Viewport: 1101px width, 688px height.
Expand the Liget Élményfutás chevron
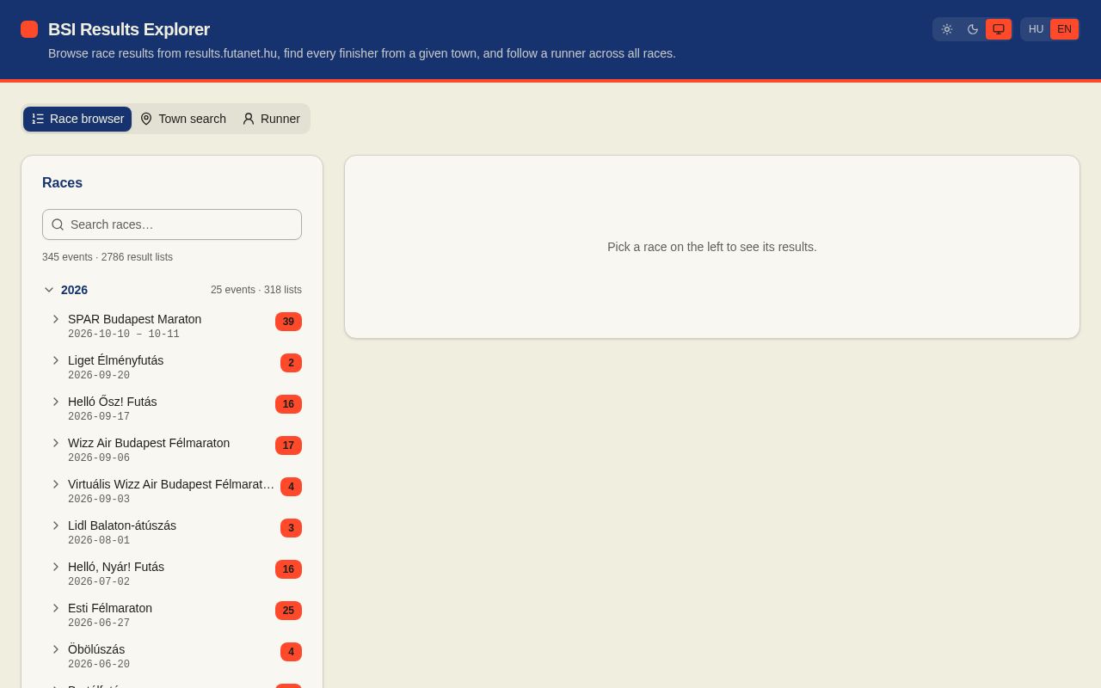point(56,360)
